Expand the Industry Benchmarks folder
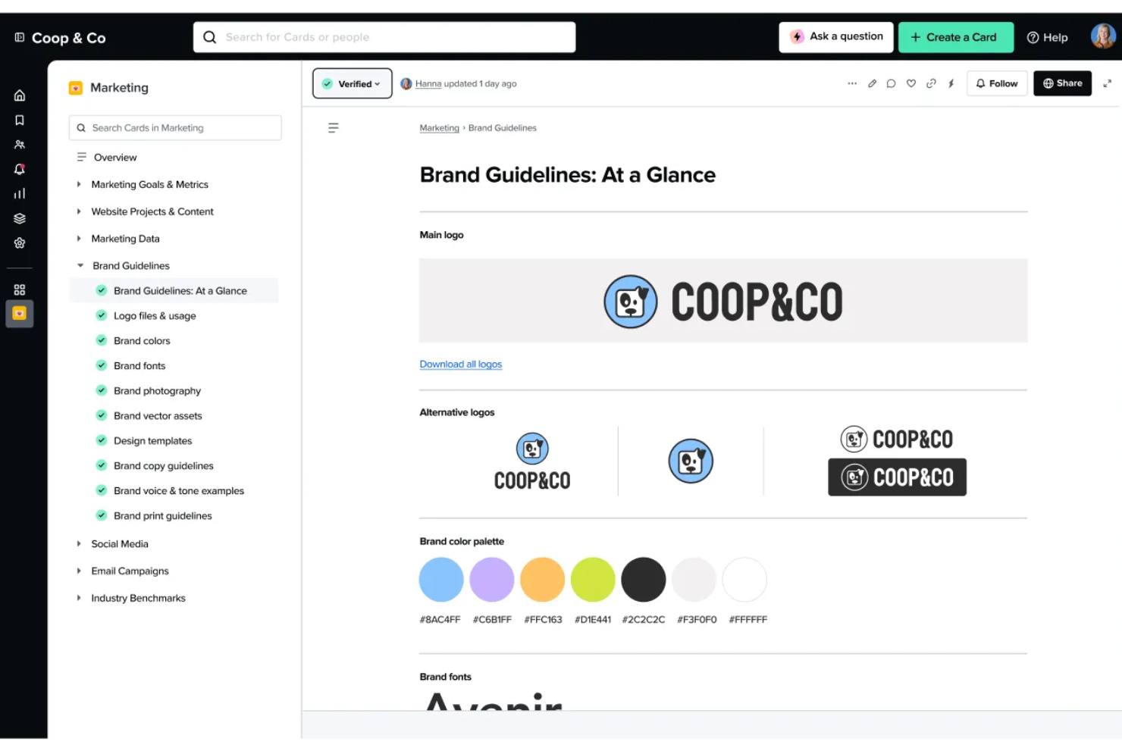This screenshot has height=748, width=1122. click(x=79, y=598)
